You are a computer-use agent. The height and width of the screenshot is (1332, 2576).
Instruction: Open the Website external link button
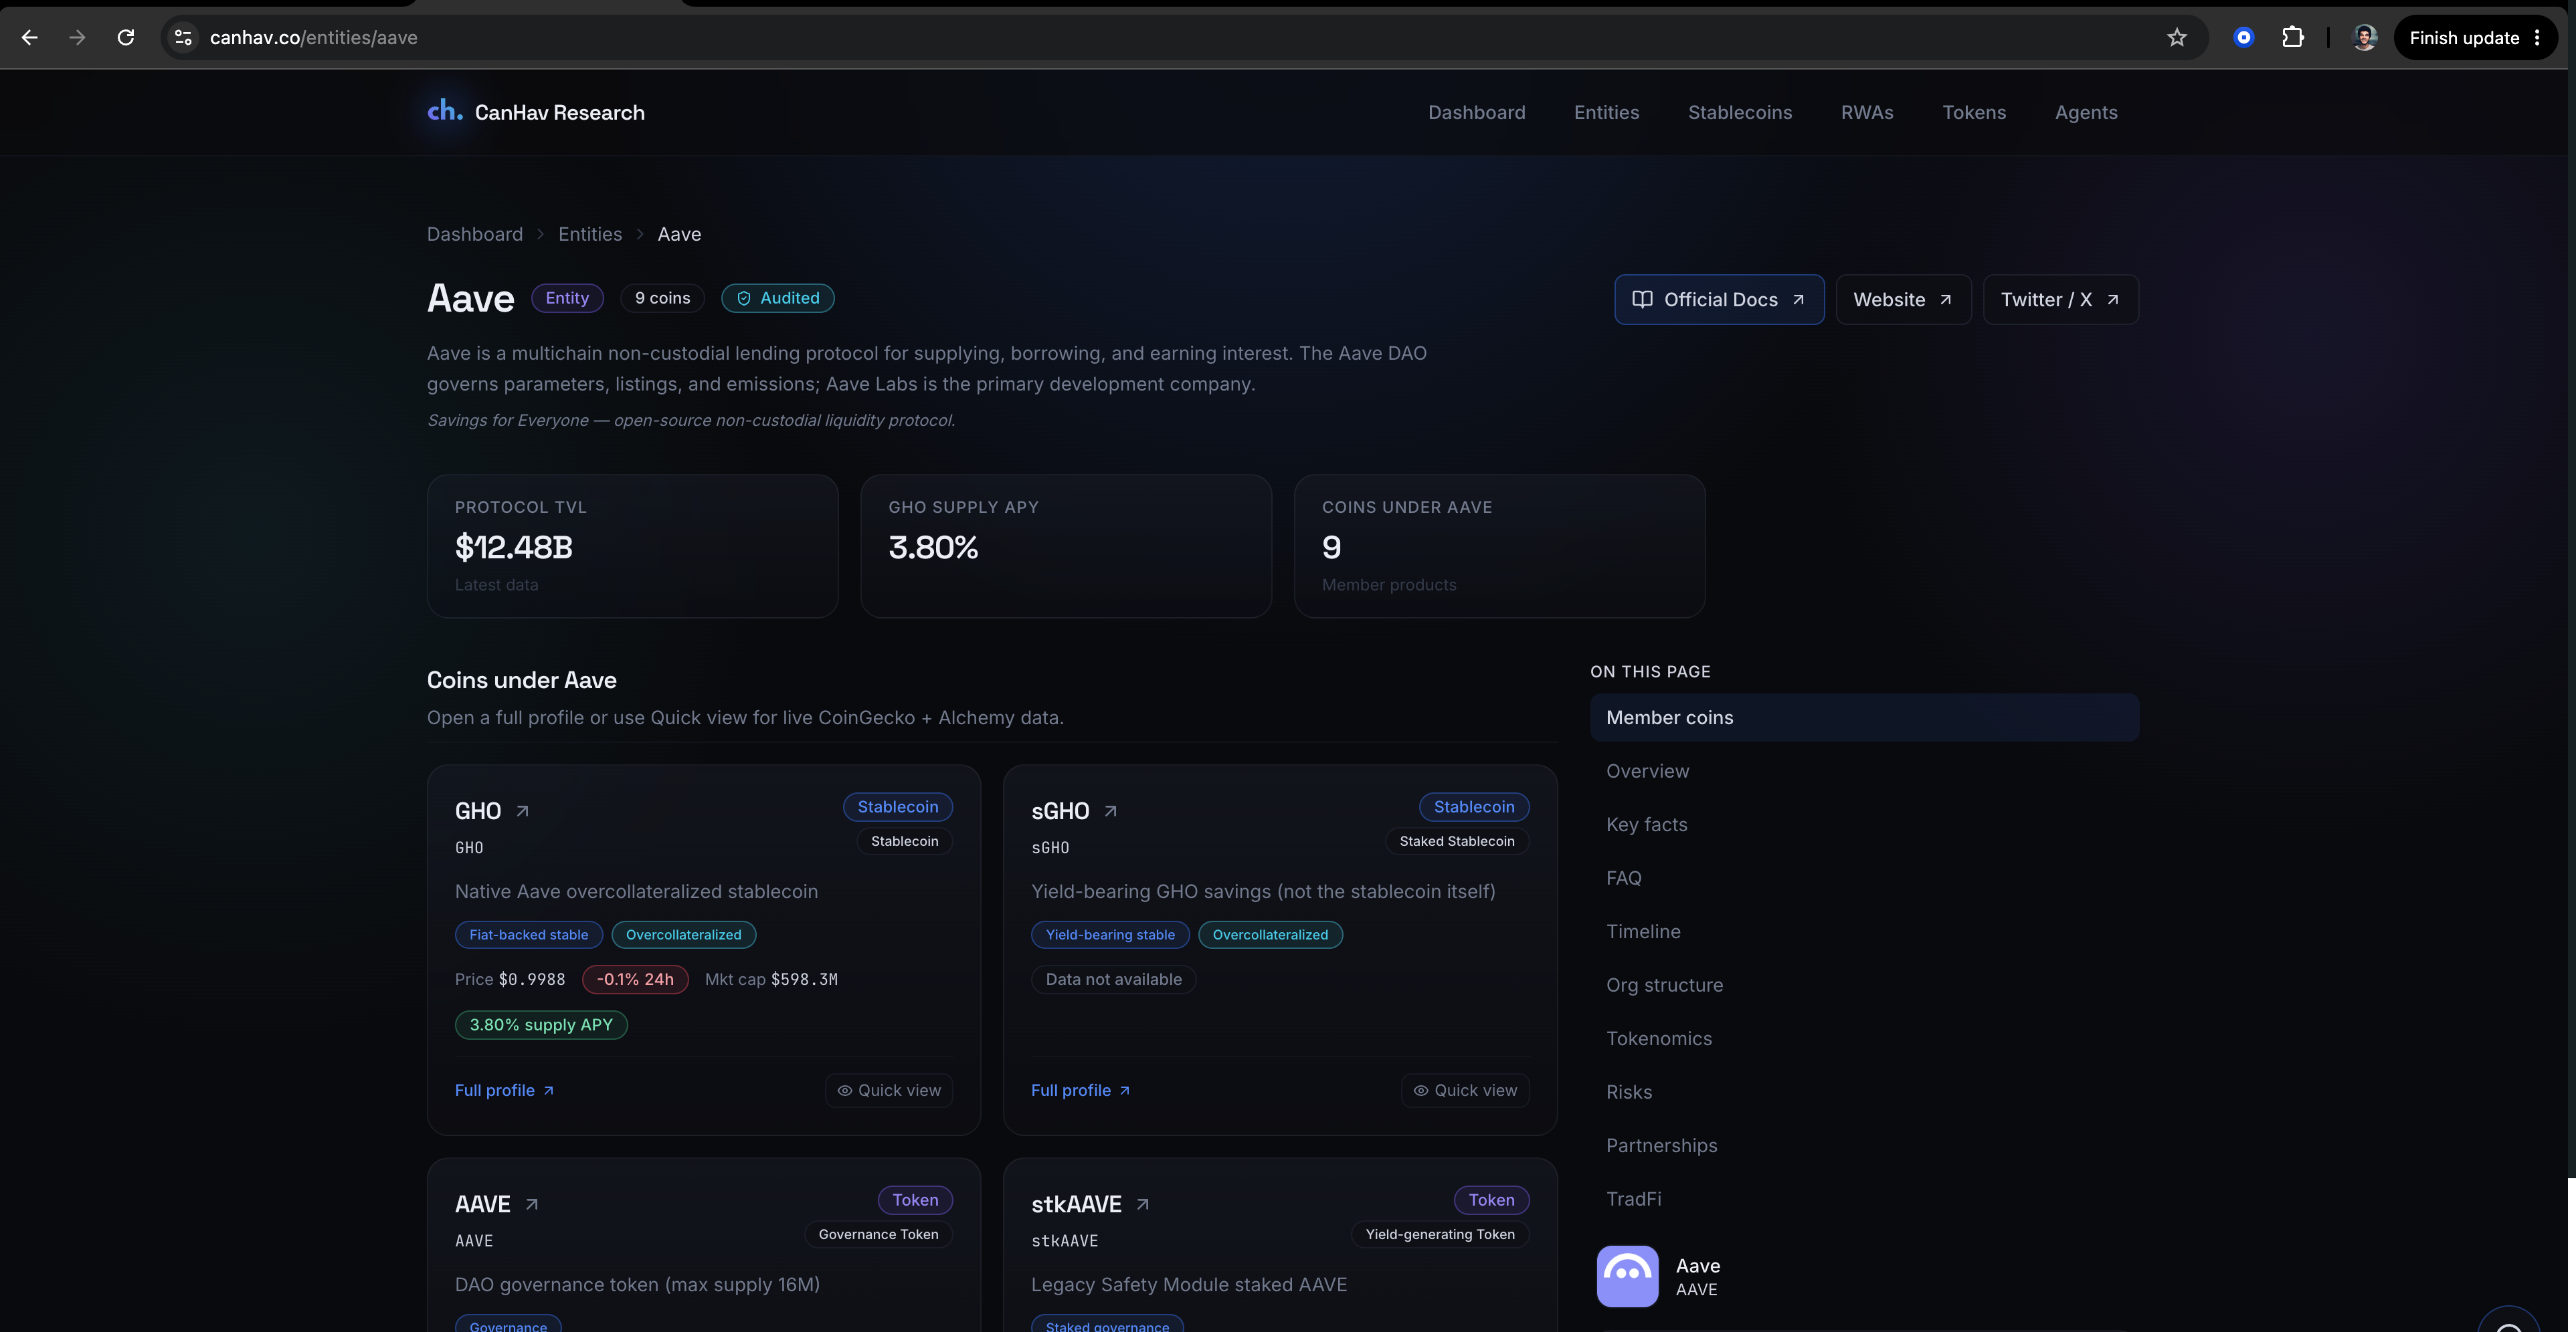coord(1903,300)
